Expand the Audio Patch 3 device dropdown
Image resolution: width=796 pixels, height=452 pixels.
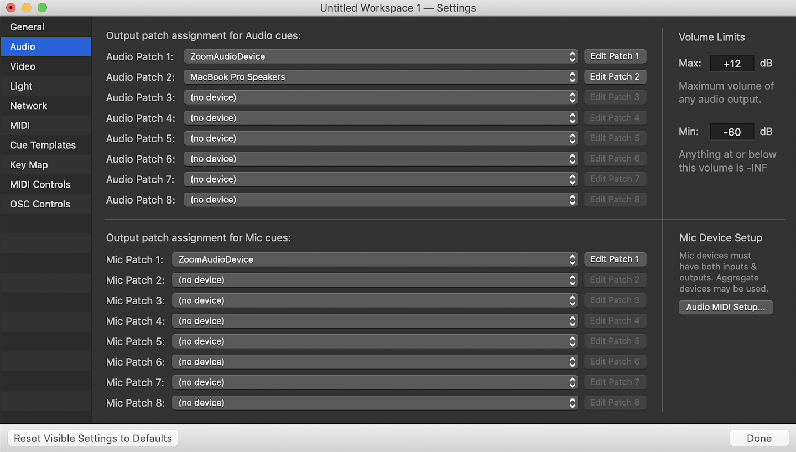tap(381, 97)
